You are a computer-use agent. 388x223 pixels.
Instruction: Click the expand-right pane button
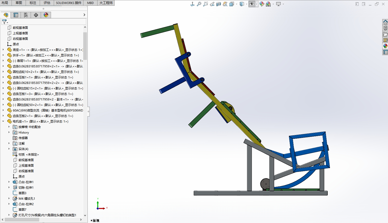coord(364,4)
